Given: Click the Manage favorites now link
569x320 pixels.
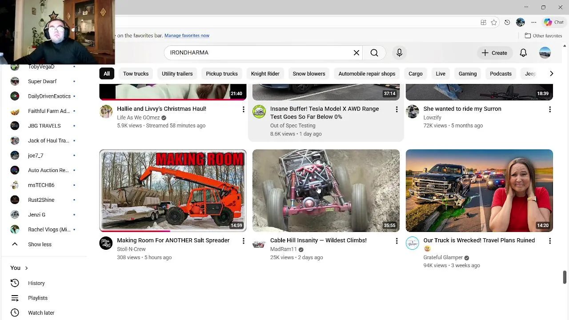Looking at the screenshot, I should 187,36.
